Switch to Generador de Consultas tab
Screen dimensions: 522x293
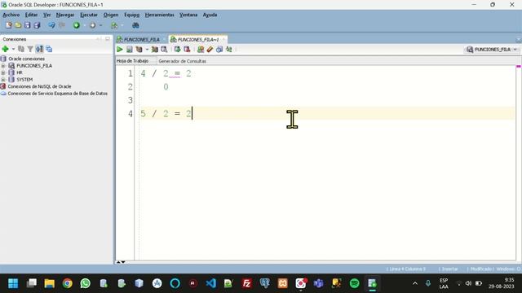coord(182,61)
